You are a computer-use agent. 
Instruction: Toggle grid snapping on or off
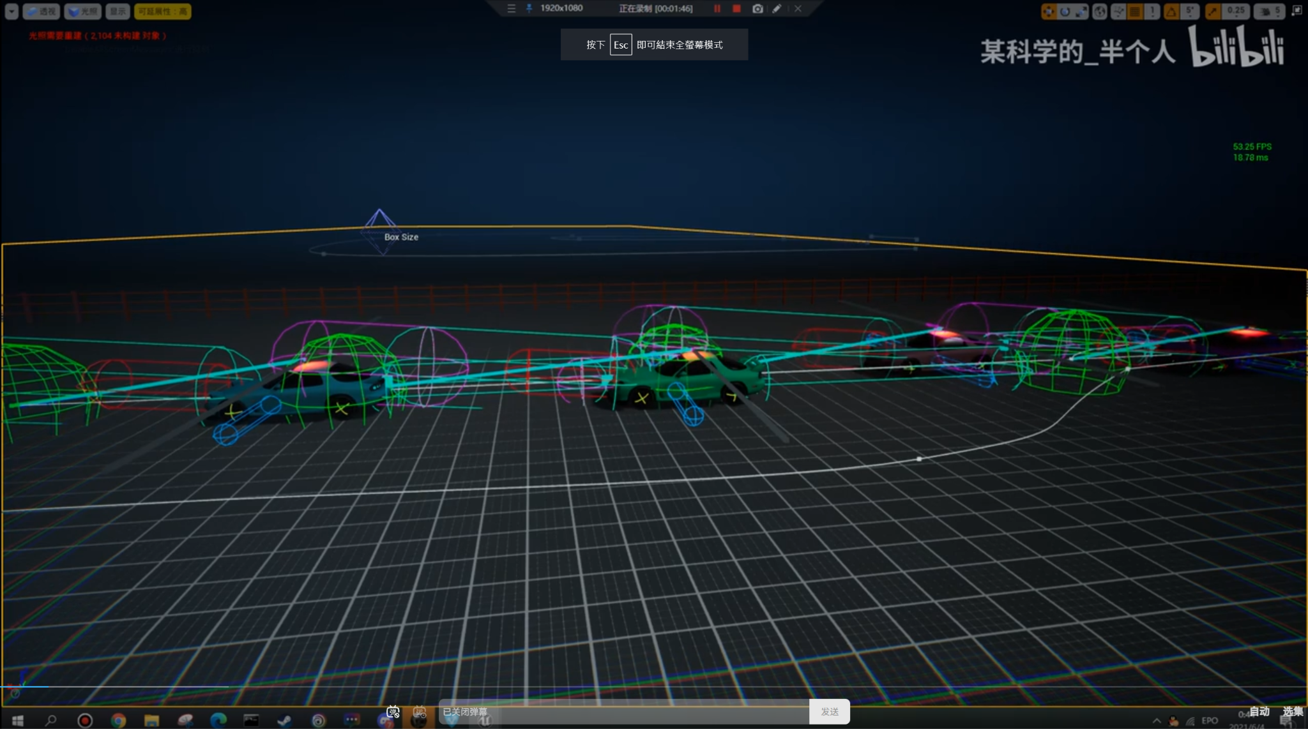pos(1135,11)
